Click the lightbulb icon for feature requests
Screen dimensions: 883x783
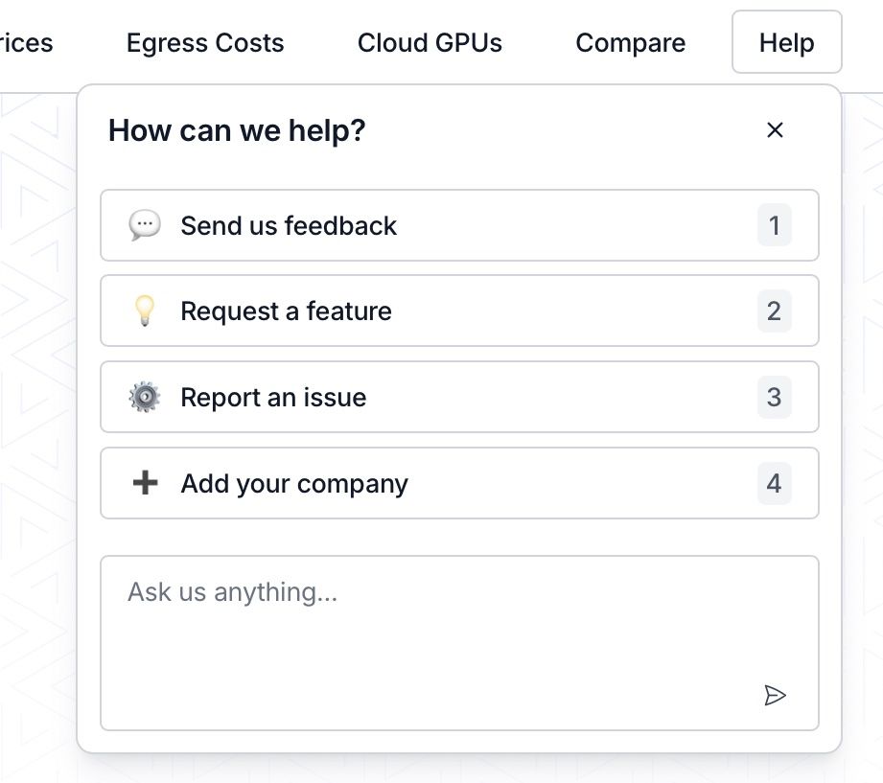tap(145, 311)
